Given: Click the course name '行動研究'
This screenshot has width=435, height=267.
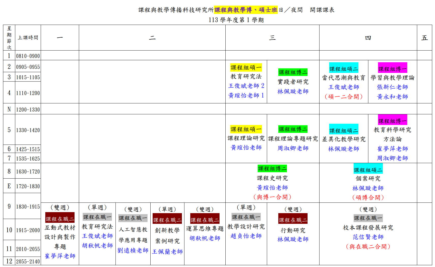Looking at the screenshot, I should (293, 230).
